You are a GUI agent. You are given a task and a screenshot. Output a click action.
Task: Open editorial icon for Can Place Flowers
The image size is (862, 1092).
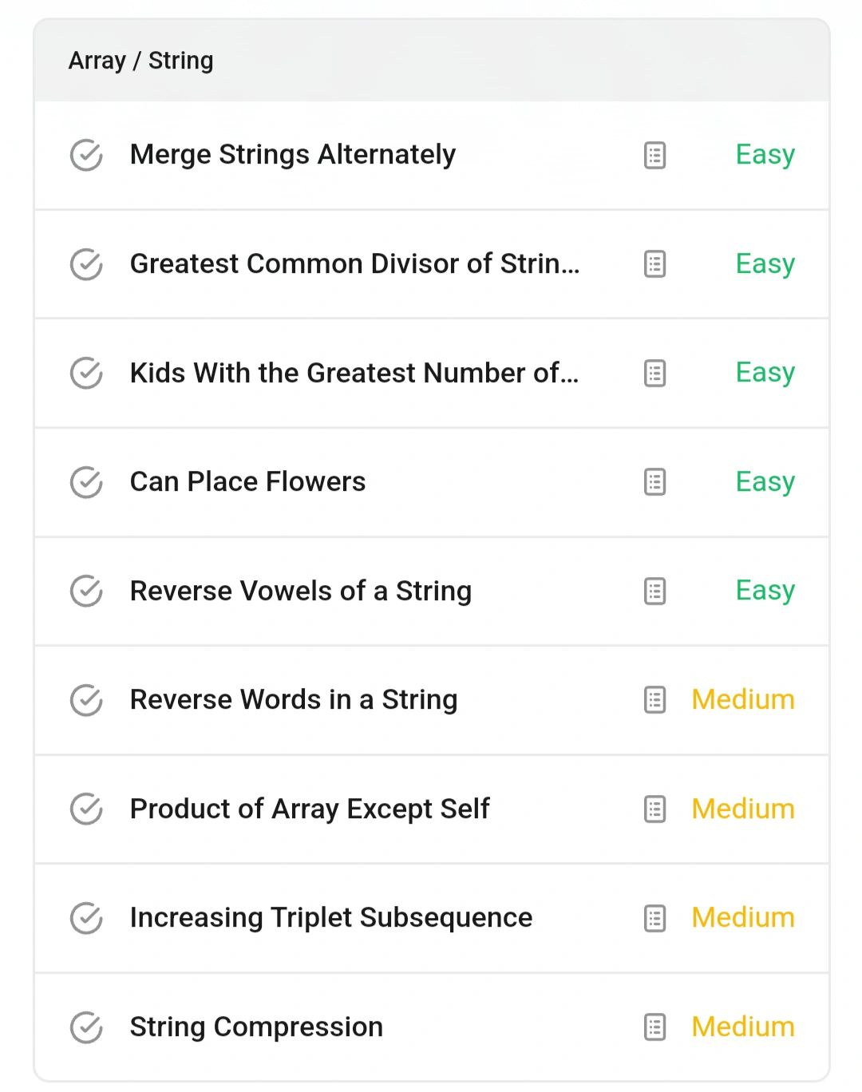tap(654, 482)
